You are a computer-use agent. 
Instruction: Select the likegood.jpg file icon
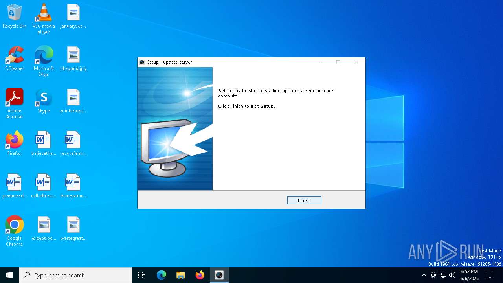[x=73, y=59]
